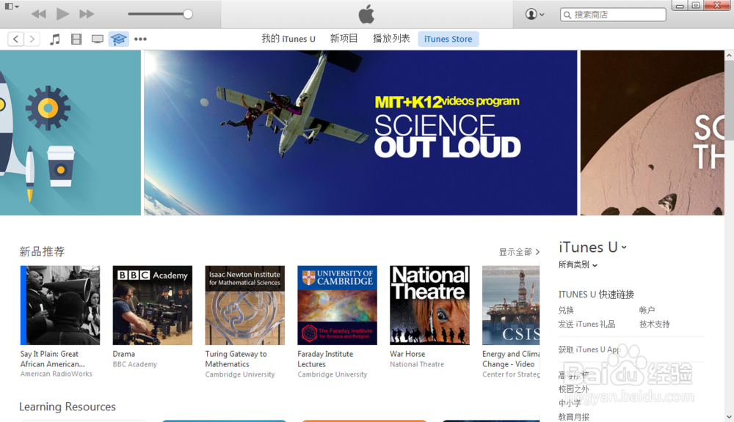Open Isaac Newton Institute cover
The width and height of the screenshot is (734, 422).
pos(245,306)
